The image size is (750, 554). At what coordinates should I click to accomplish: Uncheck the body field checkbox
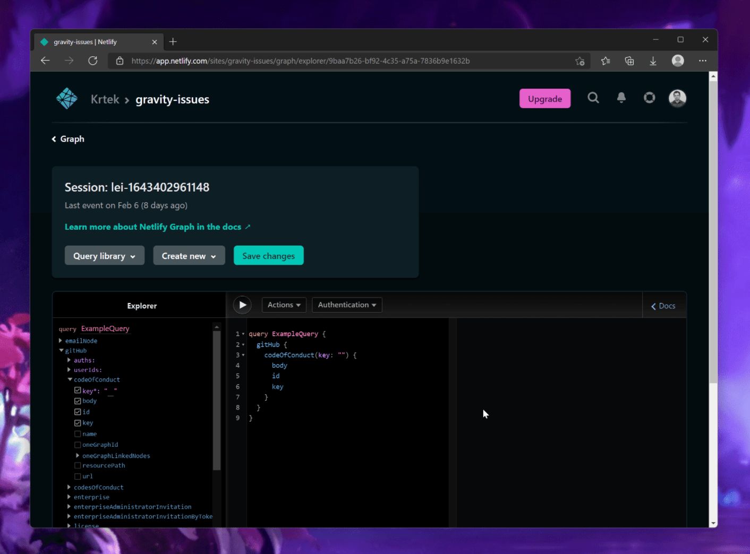[x=78, y=401]
